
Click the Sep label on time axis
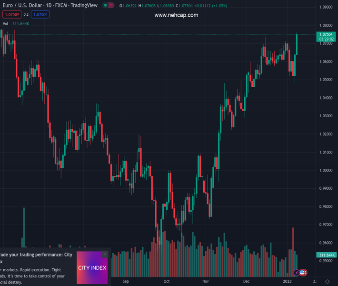click(126, 281)
